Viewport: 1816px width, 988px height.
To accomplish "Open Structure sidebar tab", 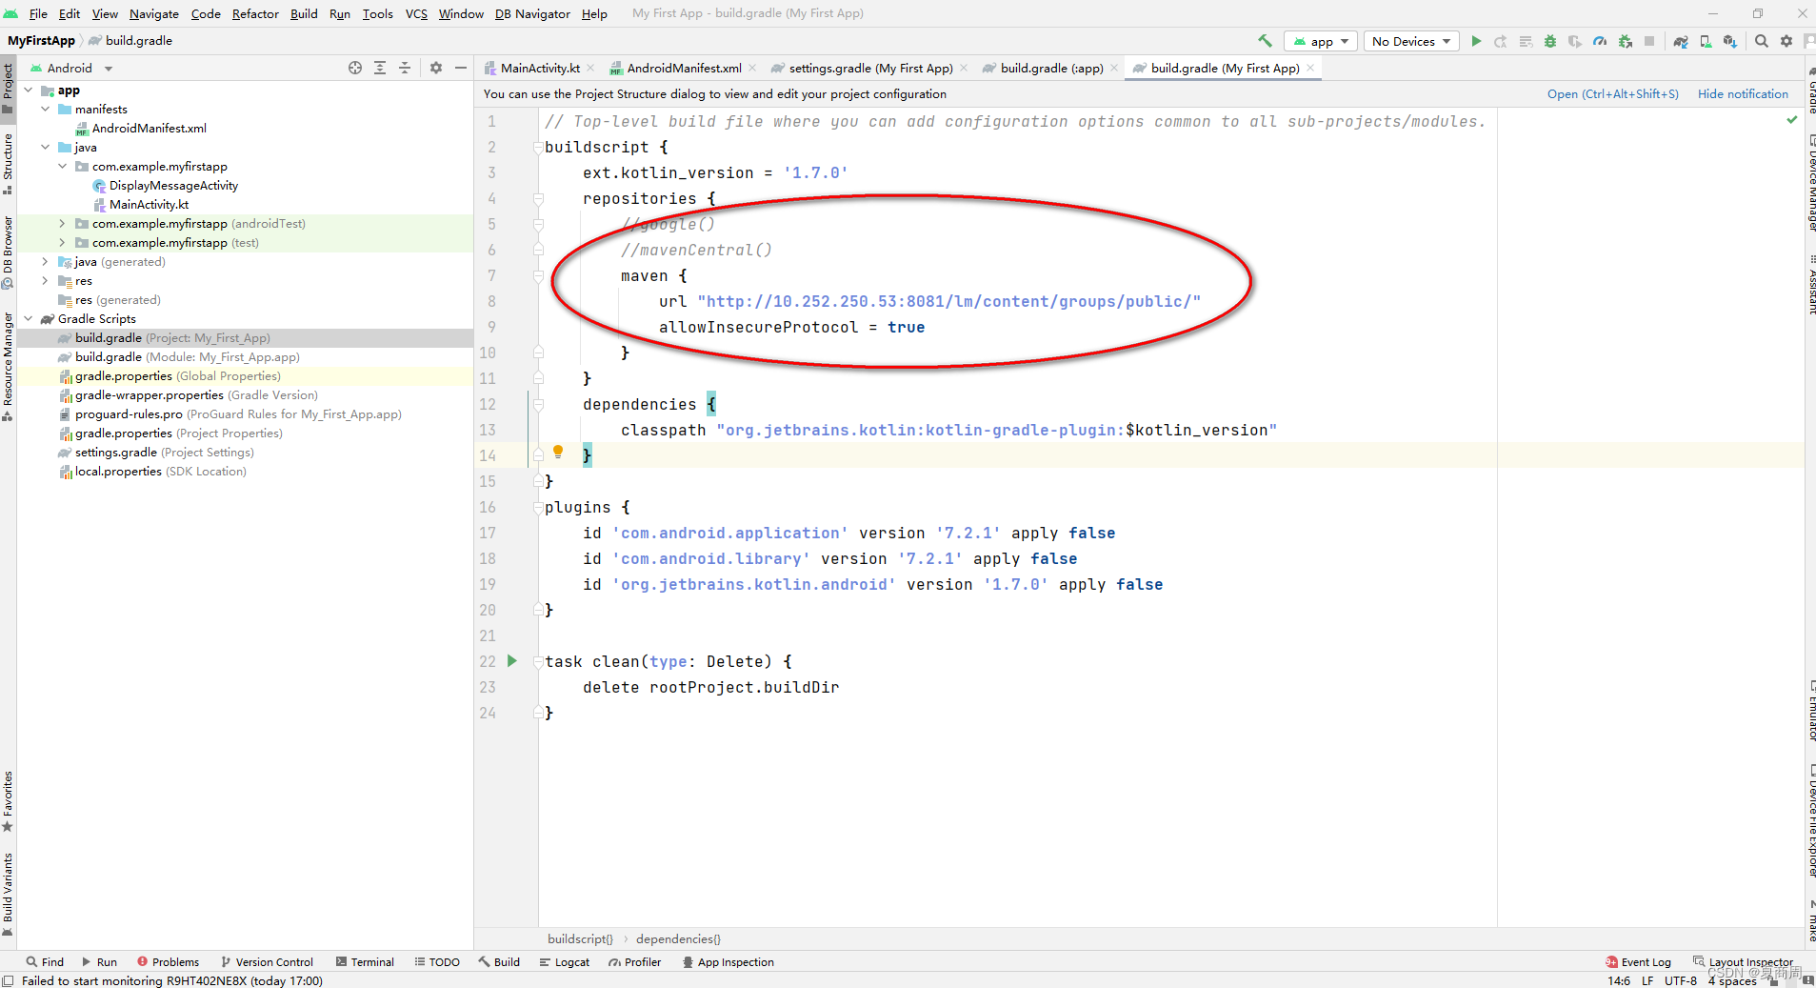I will [x=8, y=162].
